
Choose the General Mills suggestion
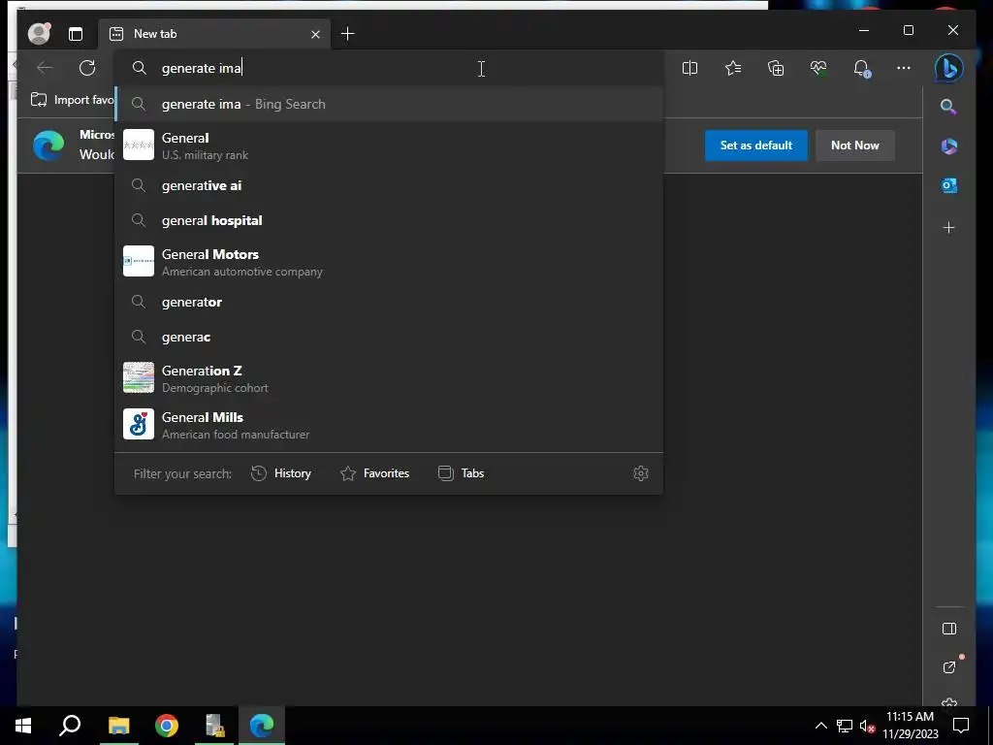389,425
